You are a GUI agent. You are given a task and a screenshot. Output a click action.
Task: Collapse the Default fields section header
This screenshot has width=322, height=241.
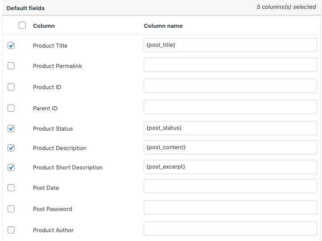[x=26, y=8]
